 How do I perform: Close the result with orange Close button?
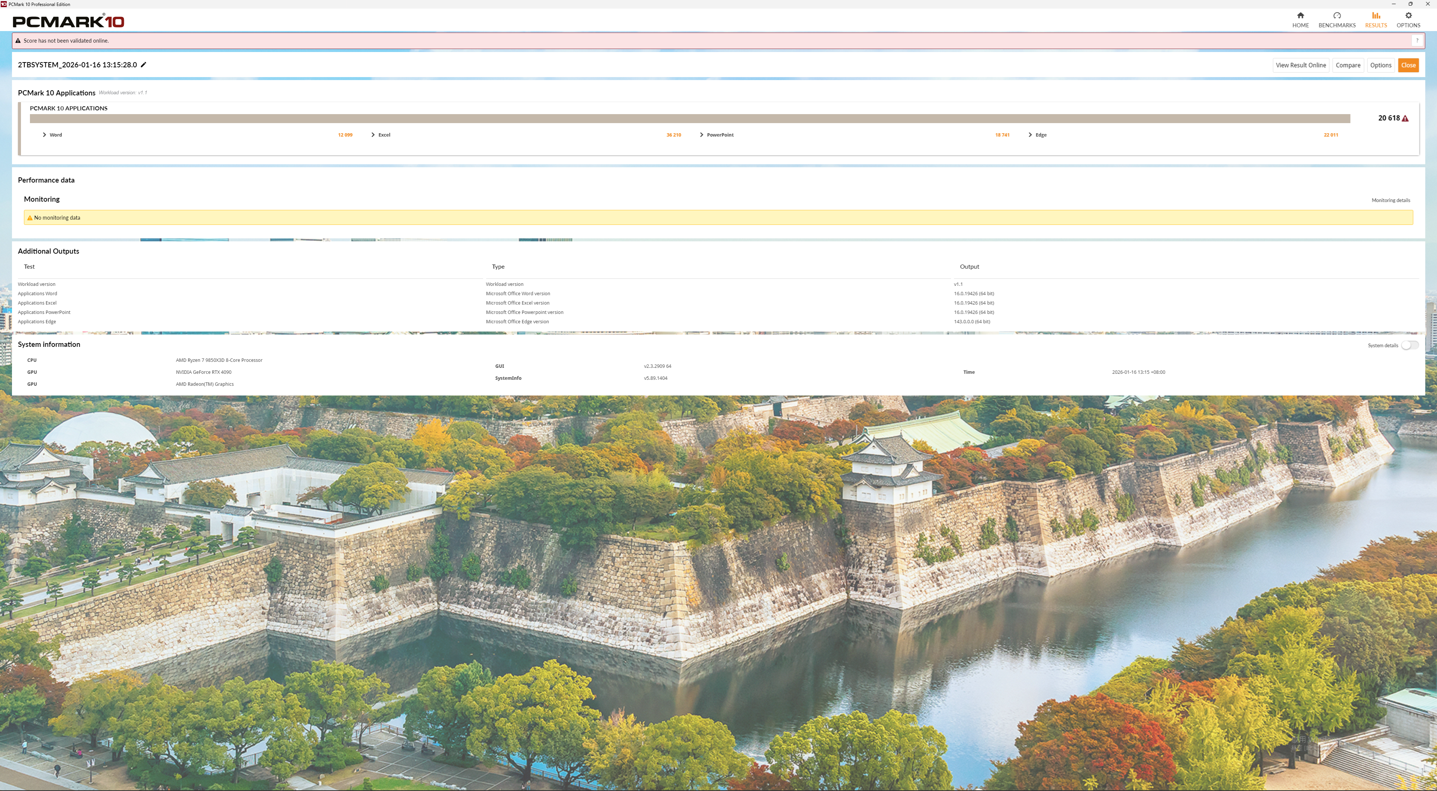1408,65
